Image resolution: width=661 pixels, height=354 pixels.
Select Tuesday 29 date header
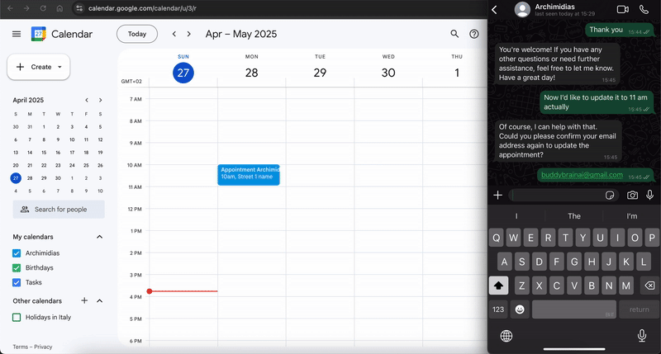pos(320,73)
